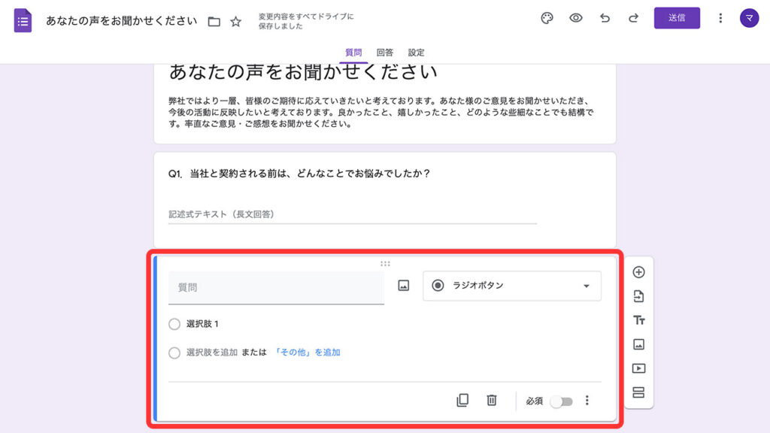The height and width of the screenshot is (433, 770).
Task: Focus the 質問 question title field
Action: coord(276,288)
